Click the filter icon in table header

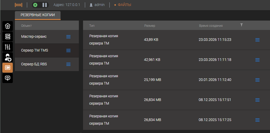coord(242,25)
